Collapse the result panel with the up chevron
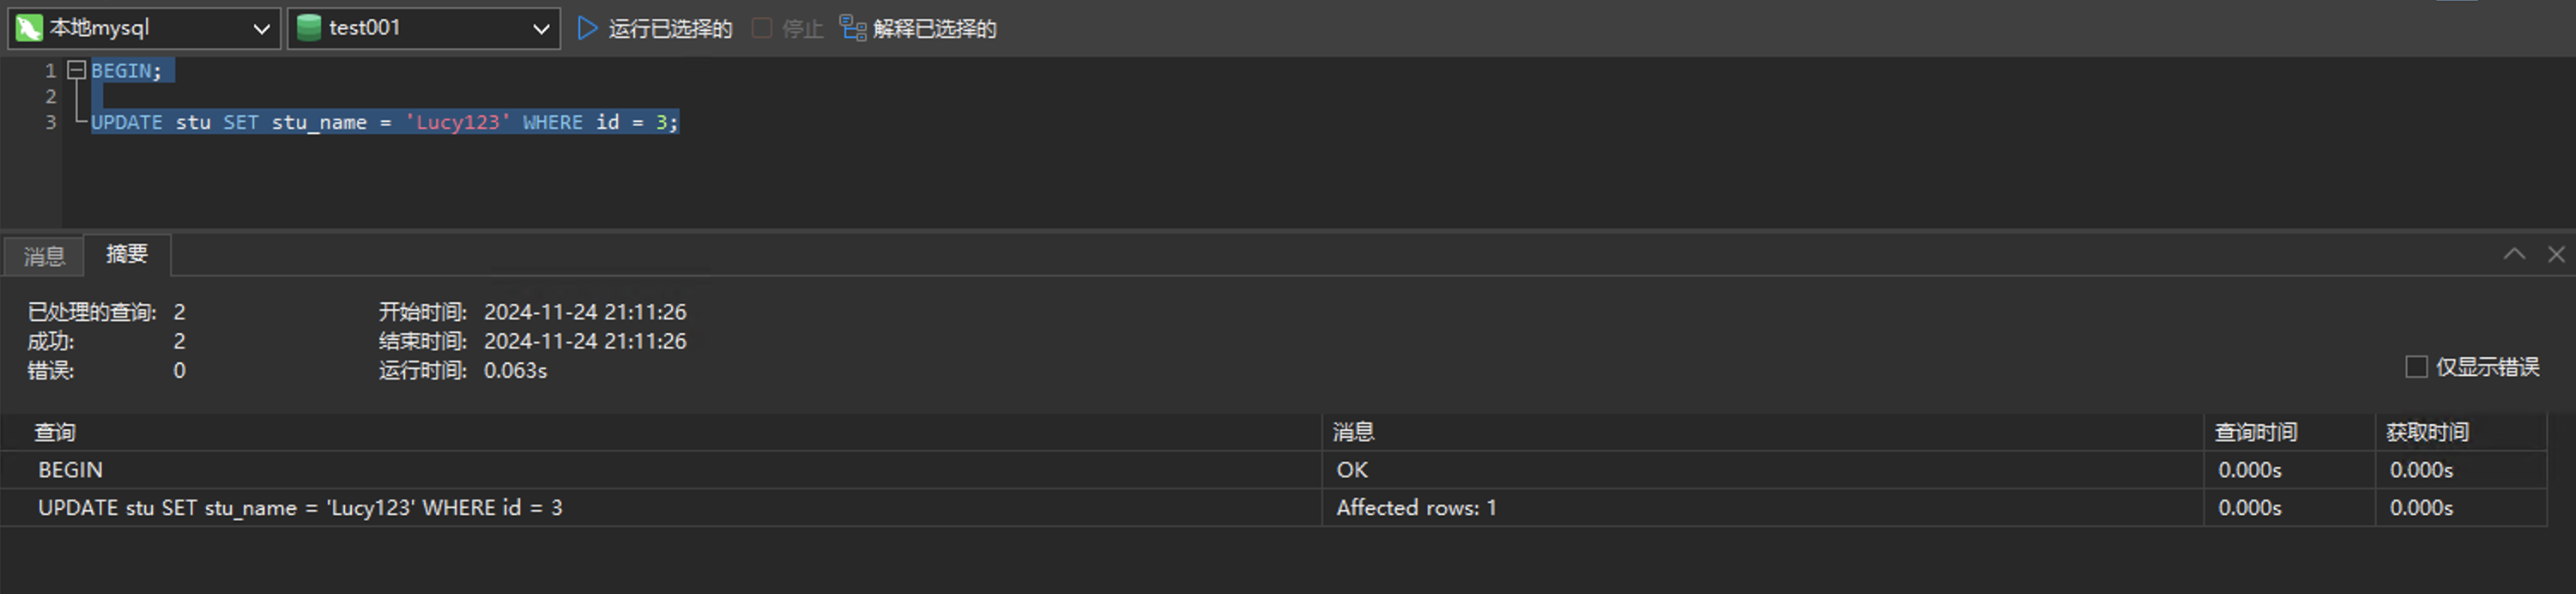The height and width of the screenshot is (594, 2576). pyautogui.click(x=2514, y=254)
